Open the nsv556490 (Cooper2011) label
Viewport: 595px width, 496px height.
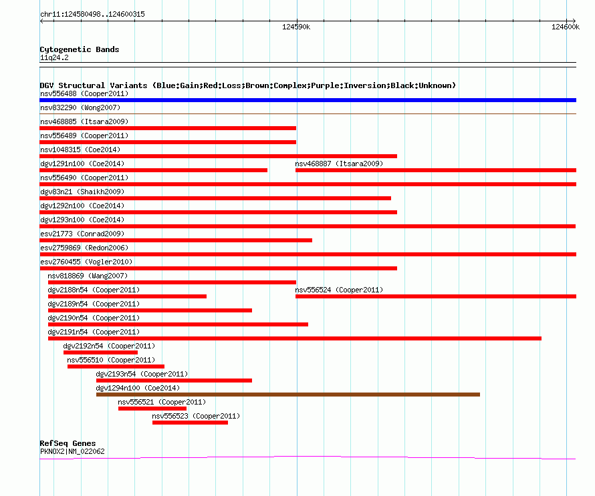[84, 178]
